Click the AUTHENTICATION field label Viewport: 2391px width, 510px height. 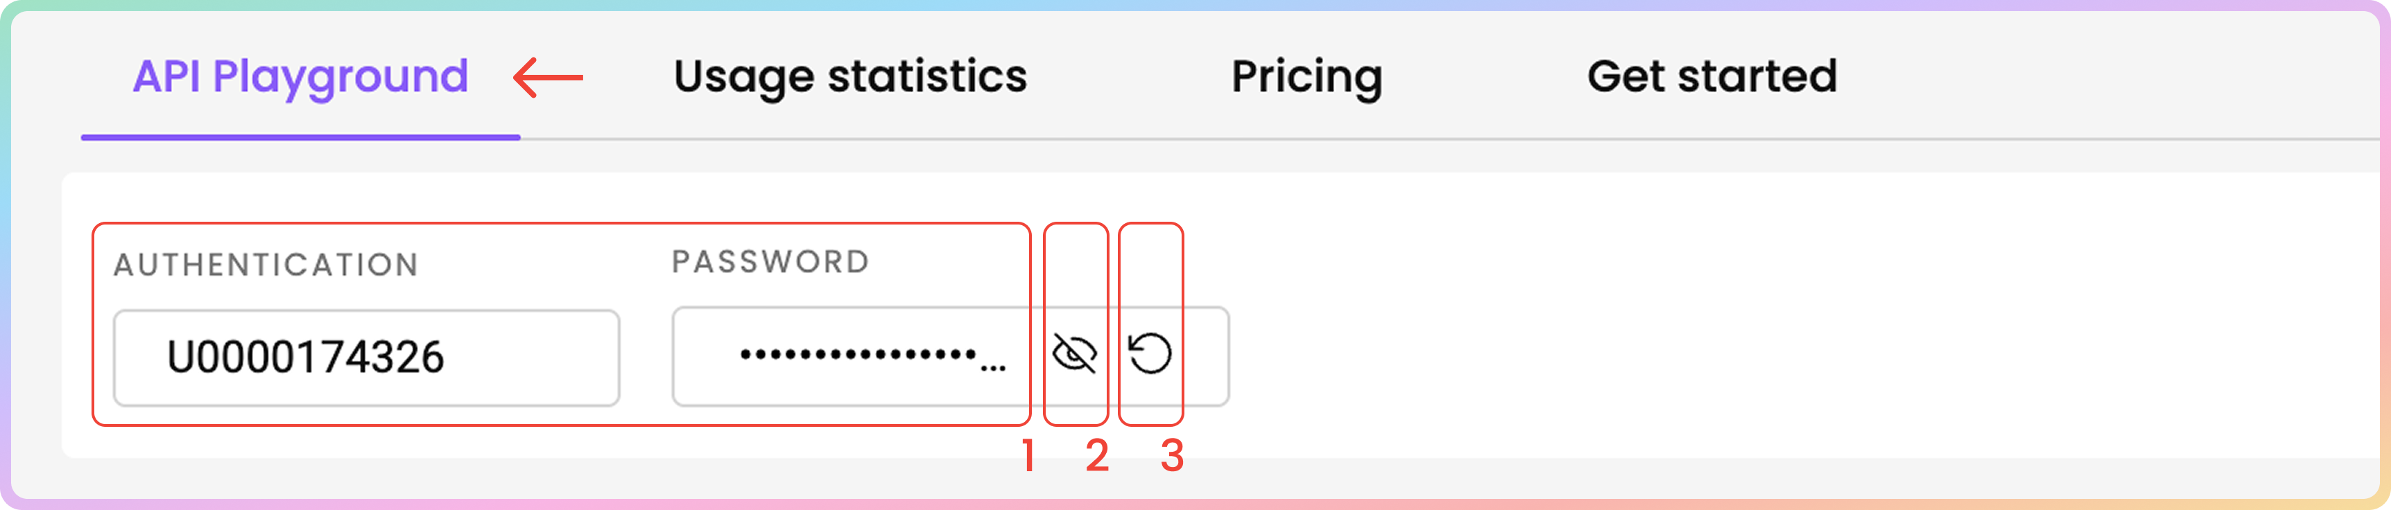[x=266, y=265]
